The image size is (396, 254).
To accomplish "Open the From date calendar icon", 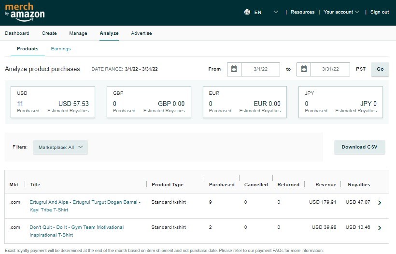I will [234, 69].
